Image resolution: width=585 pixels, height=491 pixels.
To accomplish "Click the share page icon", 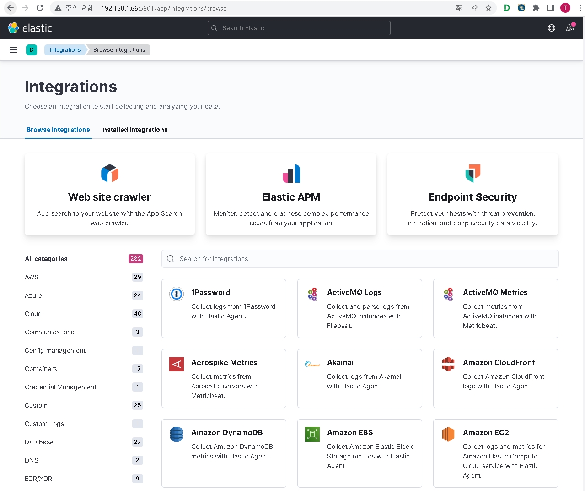I will [474, 8].
